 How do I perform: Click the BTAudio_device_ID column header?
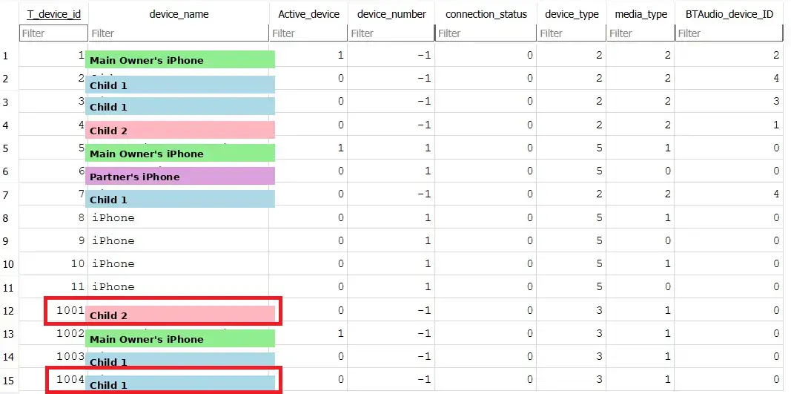[729, 14]
